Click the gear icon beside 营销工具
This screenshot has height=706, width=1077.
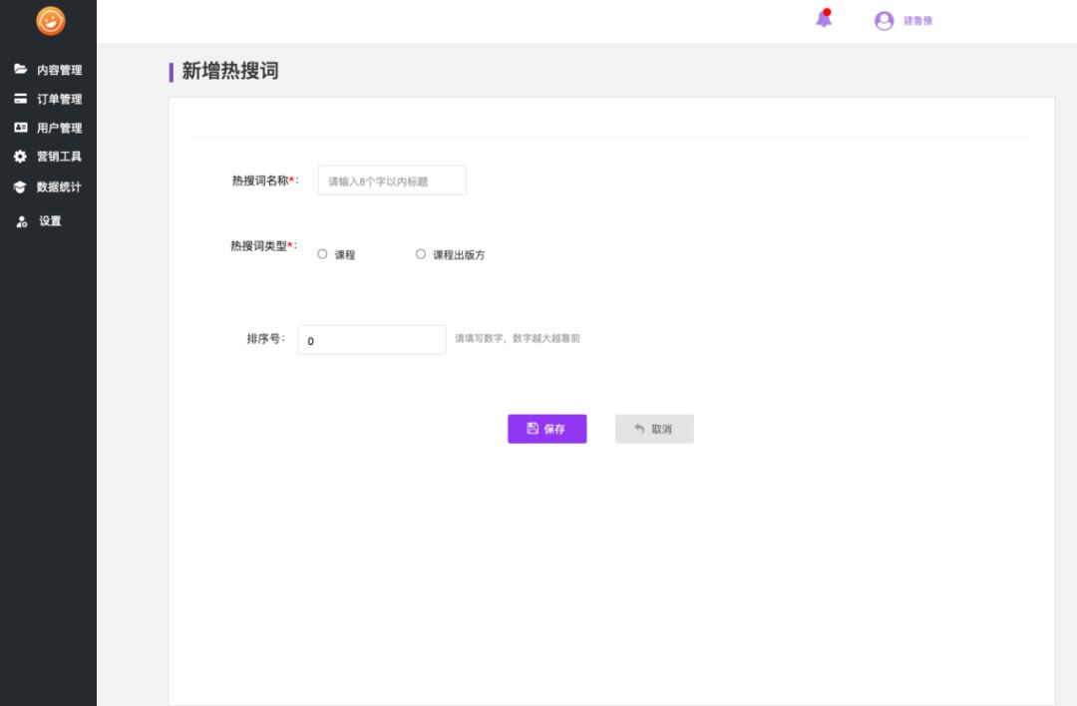[x=20, y=157]
